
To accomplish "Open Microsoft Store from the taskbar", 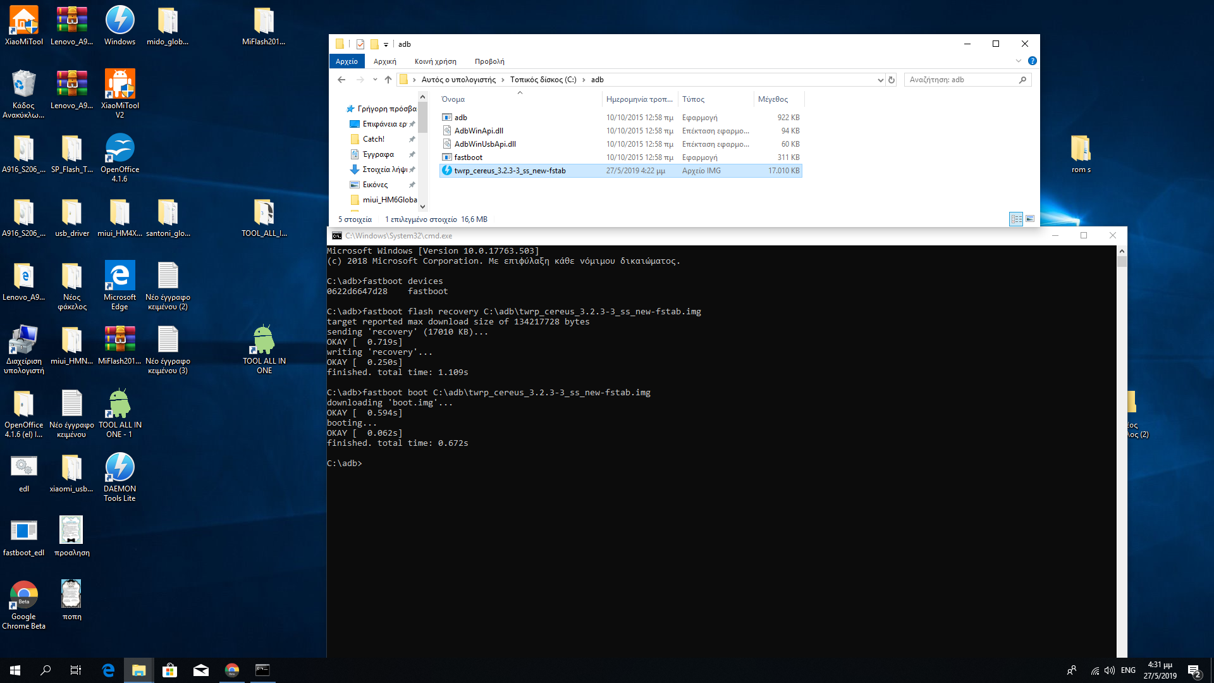I will click(169, 670).
